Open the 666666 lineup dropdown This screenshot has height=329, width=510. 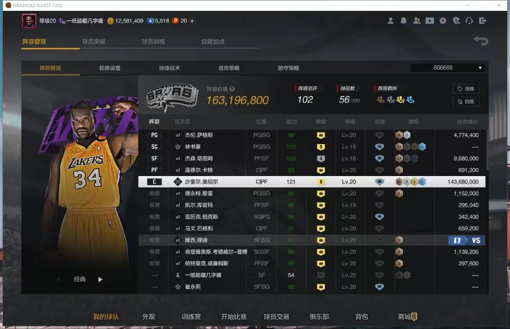(447, 68)
